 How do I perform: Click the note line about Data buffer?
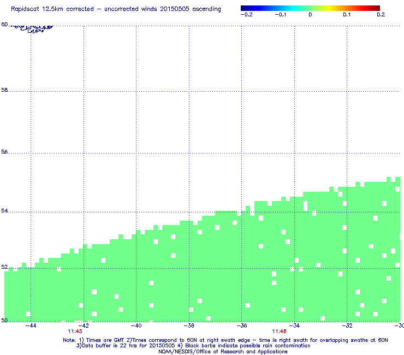[x=193, y=346]
